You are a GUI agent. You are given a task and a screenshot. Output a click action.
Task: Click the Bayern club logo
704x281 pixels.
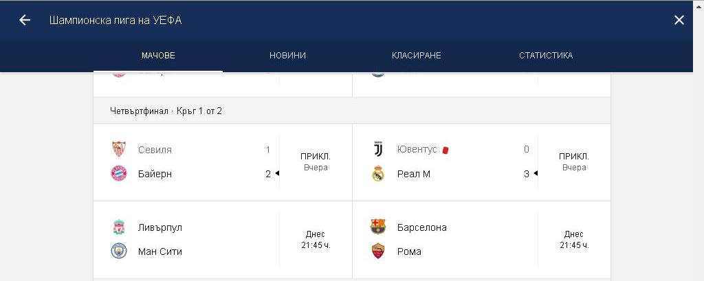[119, 173]
